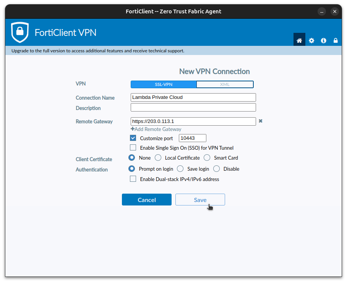The height and width of the screenshot is (283, 347).
Task: Uncheck the Customize port checkbox
Action: coord(133,138)
